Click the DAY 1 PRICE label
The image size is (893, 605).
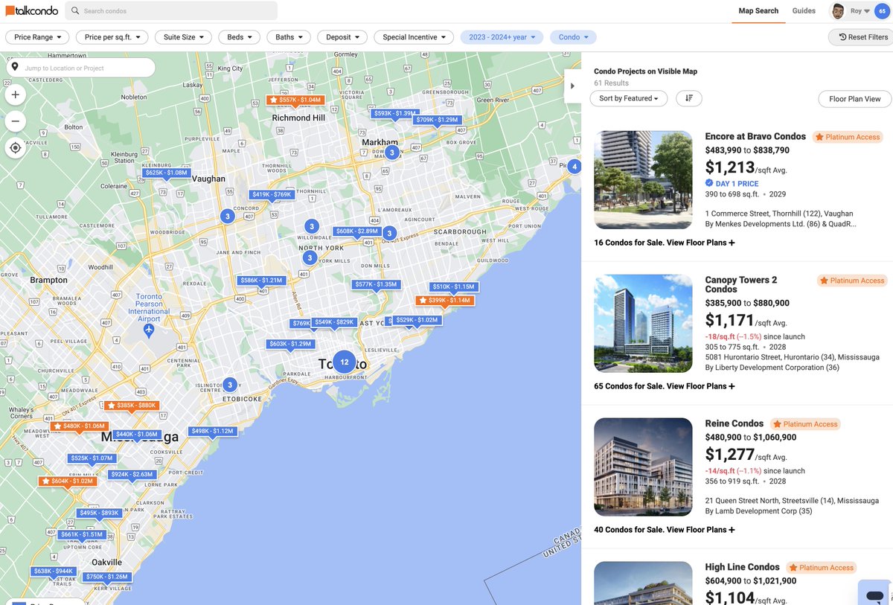click(732, 184)
